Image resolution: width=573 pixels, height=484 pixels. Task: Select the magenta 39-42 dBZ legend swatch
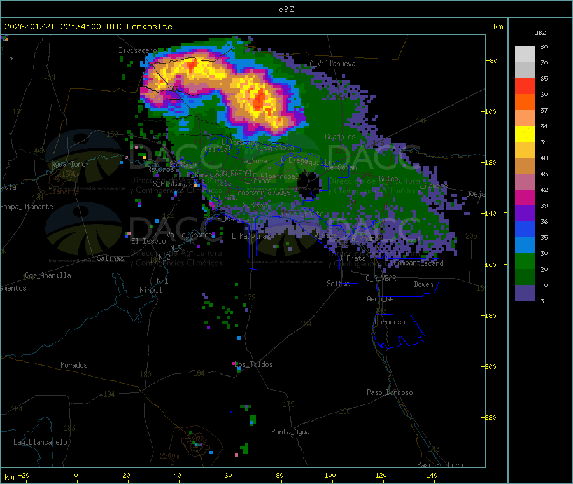tap(525, 197)
